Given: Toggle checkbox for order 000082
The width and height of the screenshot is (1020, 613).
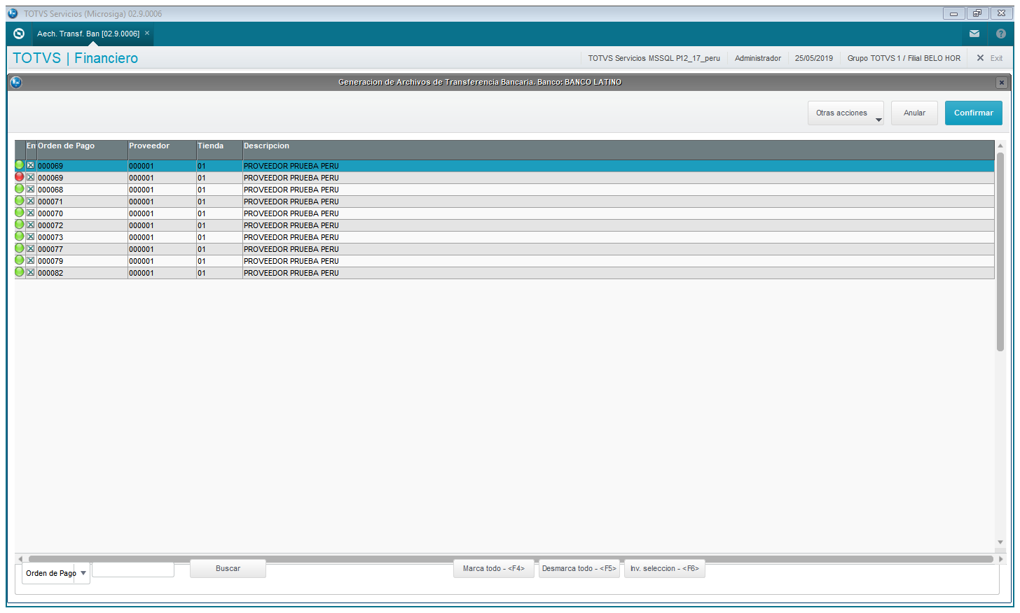Looking at the screenshot, I should (x=30, y=272).
